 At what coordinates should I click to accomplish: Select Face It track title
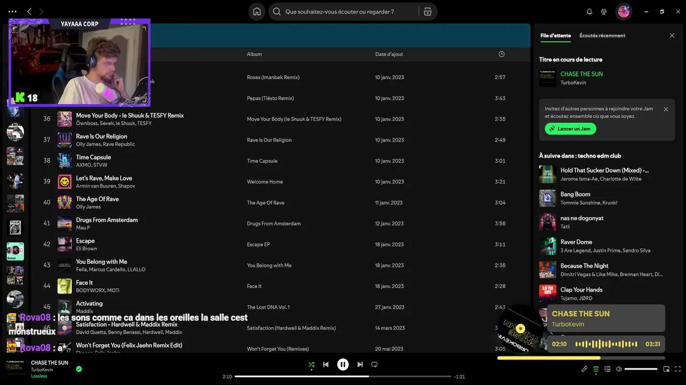(x=84, y=282)
